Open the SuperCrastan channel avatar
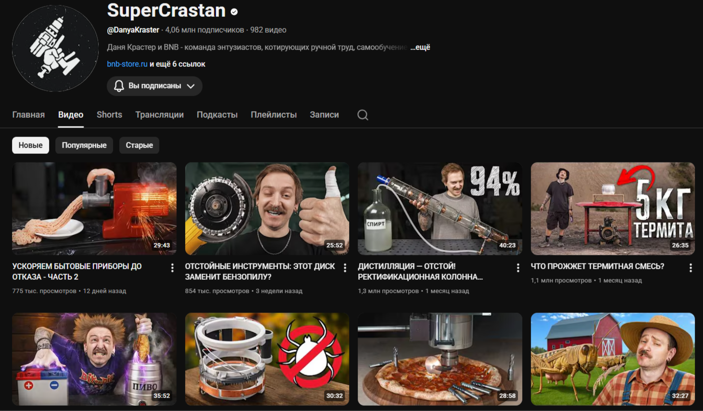 tap(55, 48)
